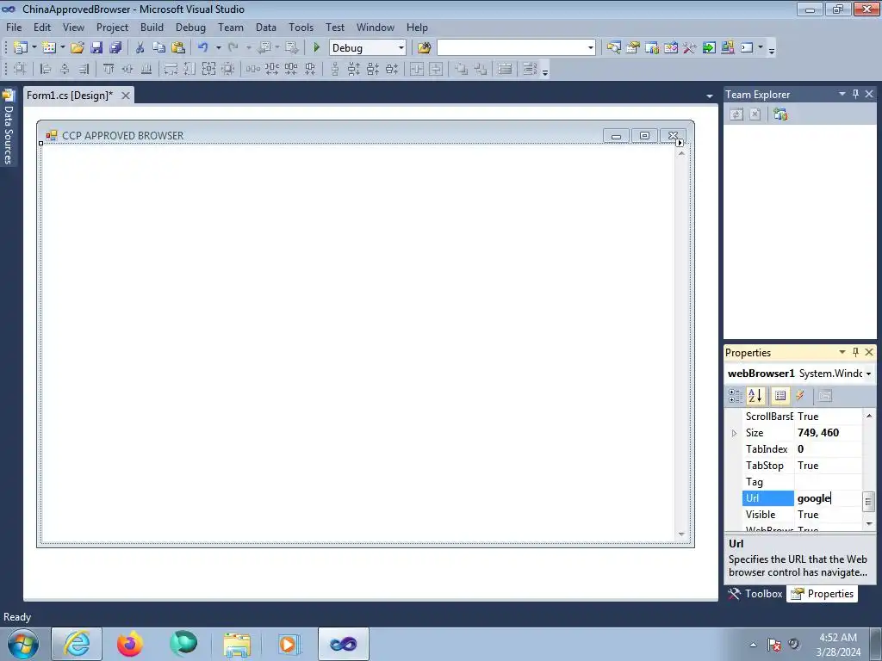882x661 pixels.
Task: Click the Add New Item toolbar icon
Action: (x=48, y=48)
